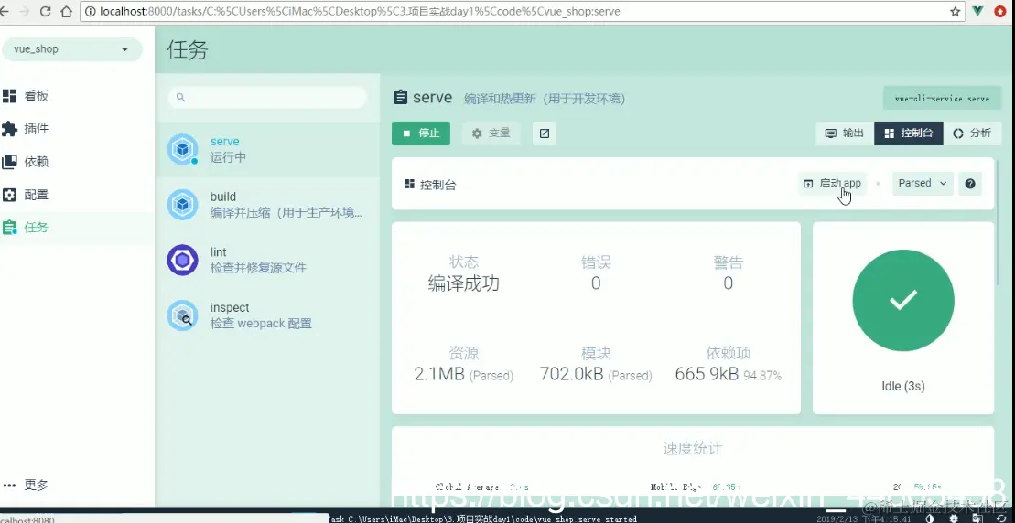Screen dimensions: 1015x523
Task: Select the serve task
Action: tap(267, 149)
